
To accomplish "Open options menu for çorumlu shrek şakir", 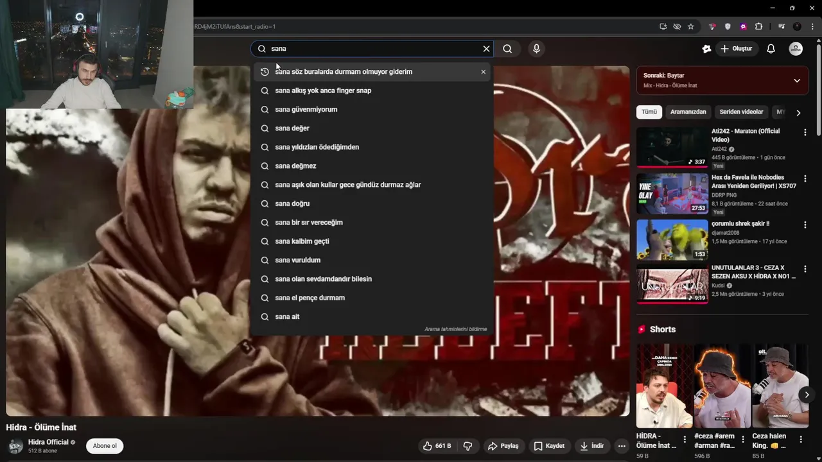I will [805, 225].
